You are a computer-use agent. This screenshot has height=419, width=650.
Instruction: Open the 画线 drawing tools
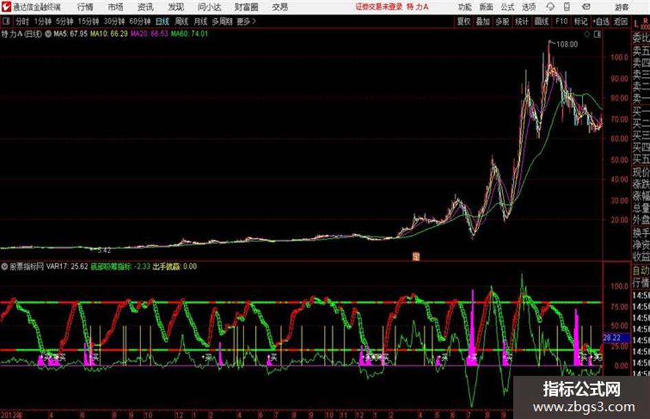pyautogui.click(x=541, y=21)
